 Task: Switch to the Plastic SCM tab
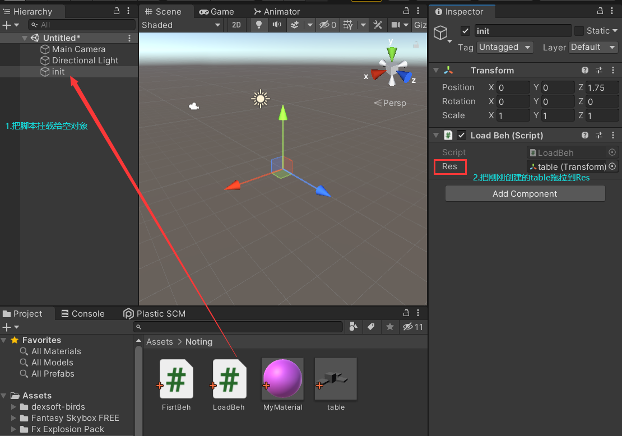click(x=154, y=314)
